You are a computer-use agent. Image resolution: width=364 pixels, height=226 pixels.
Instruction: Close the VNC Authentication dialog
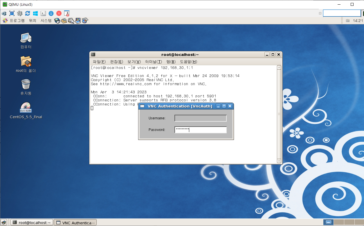(230, 106)
